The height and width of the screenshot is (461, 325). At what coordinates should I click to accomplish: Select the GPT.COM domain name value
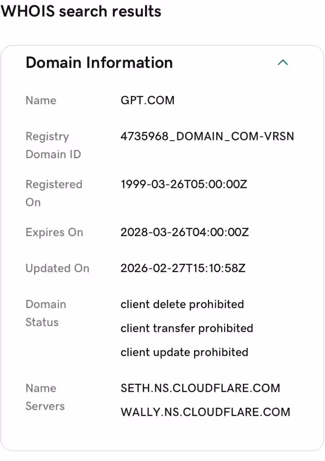[148, 100]
